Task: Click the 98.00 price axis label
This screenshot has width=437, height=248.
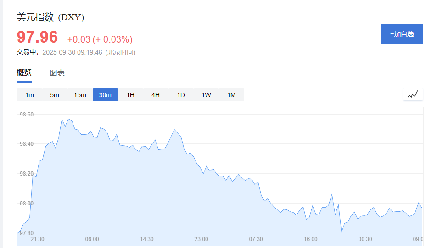Action: [x=27, y=204]
